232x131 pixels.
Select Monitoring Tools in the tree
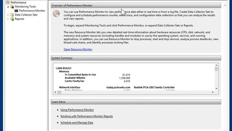25,7
